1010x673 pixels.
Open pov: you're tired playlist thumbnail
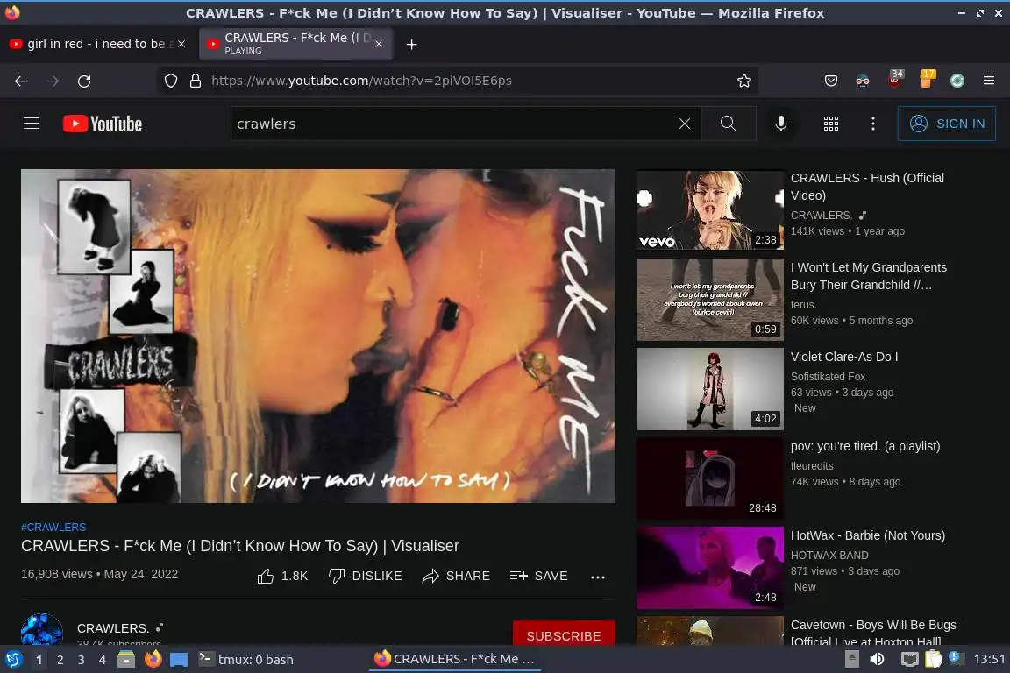click(x=710, y=478)
